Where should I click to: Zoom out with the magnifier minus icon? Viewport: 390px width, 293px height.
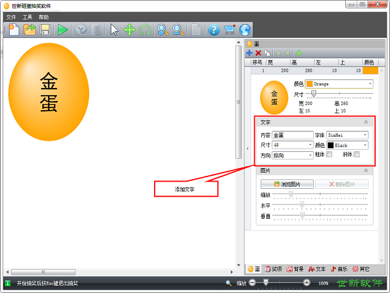pos(178,30)
